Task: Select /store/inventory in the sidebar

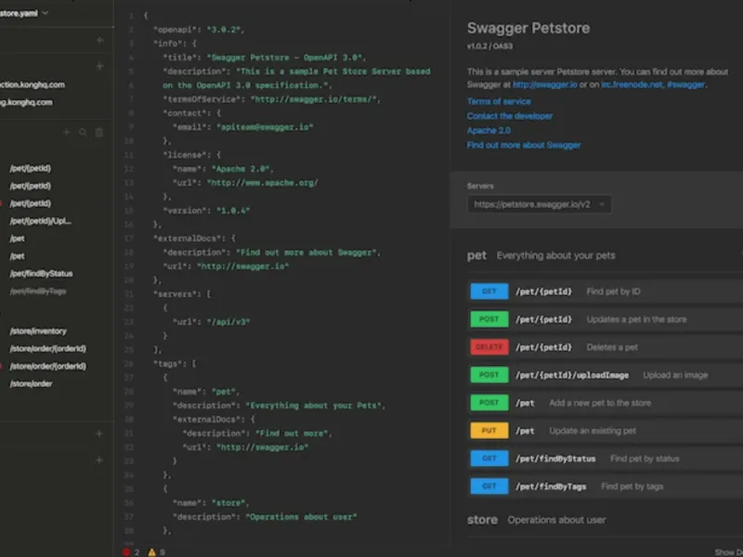Action: click(x=38, y=331)
